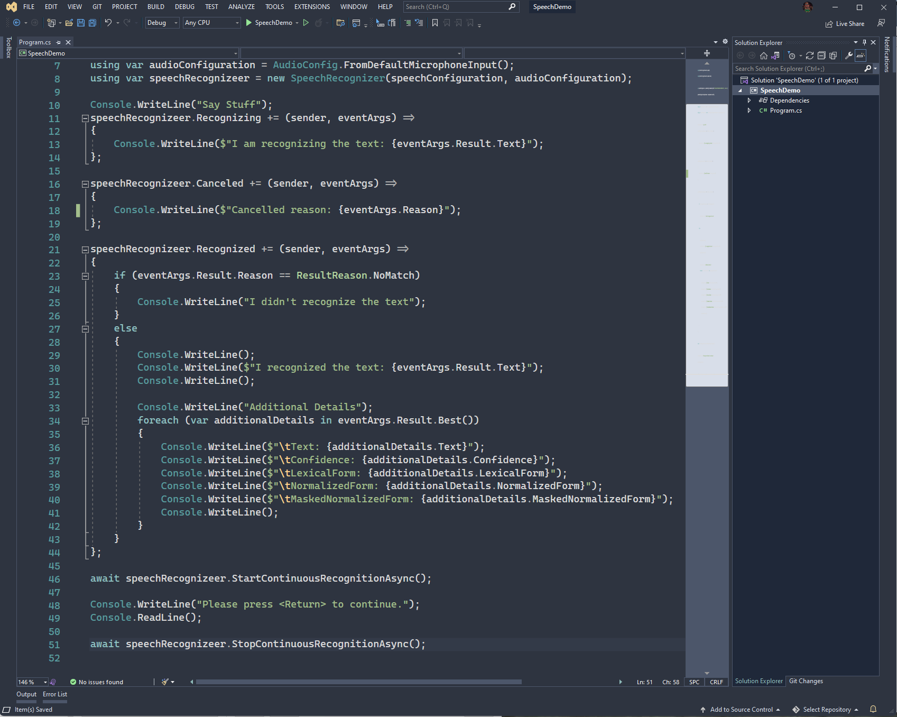
Task: Toggle a bookmark with the bookmark icon
Action: click(435, 23)
